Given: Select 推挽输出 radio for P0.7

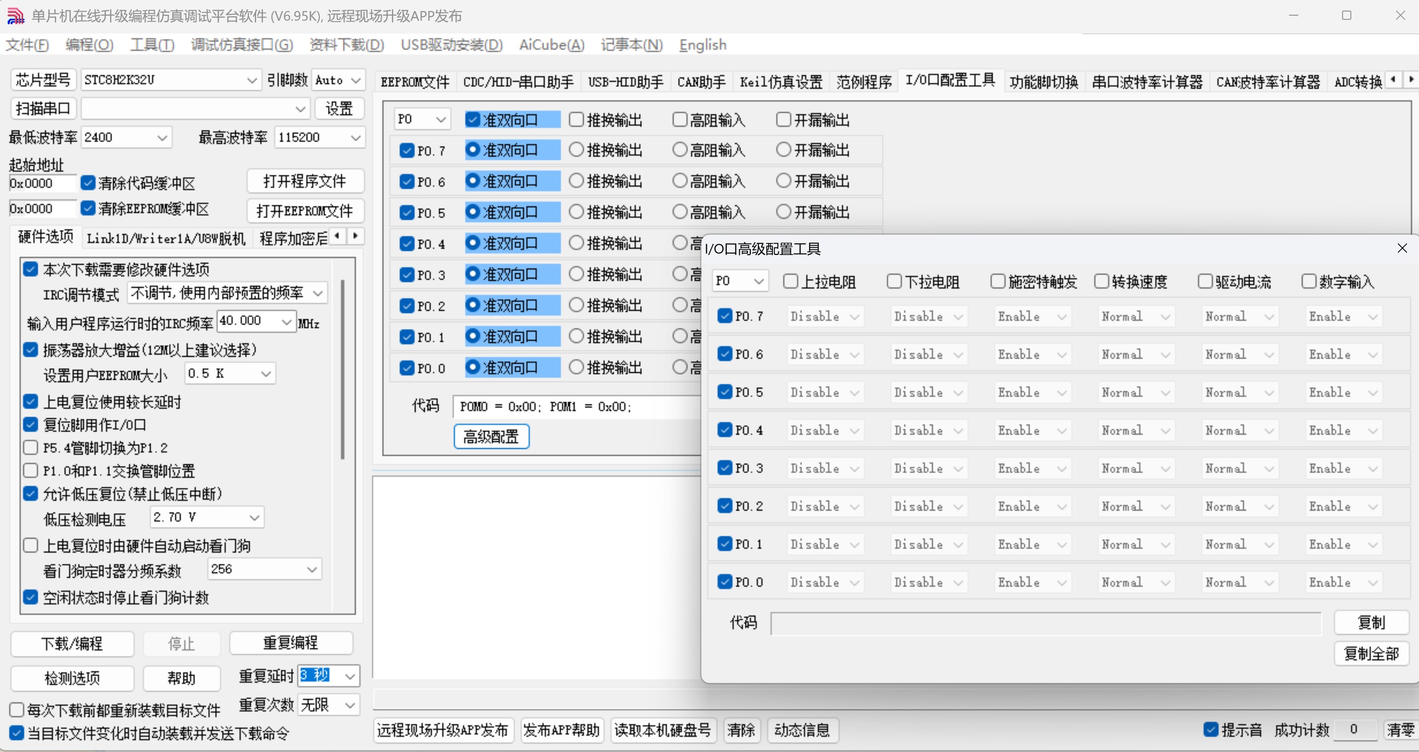Looking at the screenshot, I should tap(576, 149).
